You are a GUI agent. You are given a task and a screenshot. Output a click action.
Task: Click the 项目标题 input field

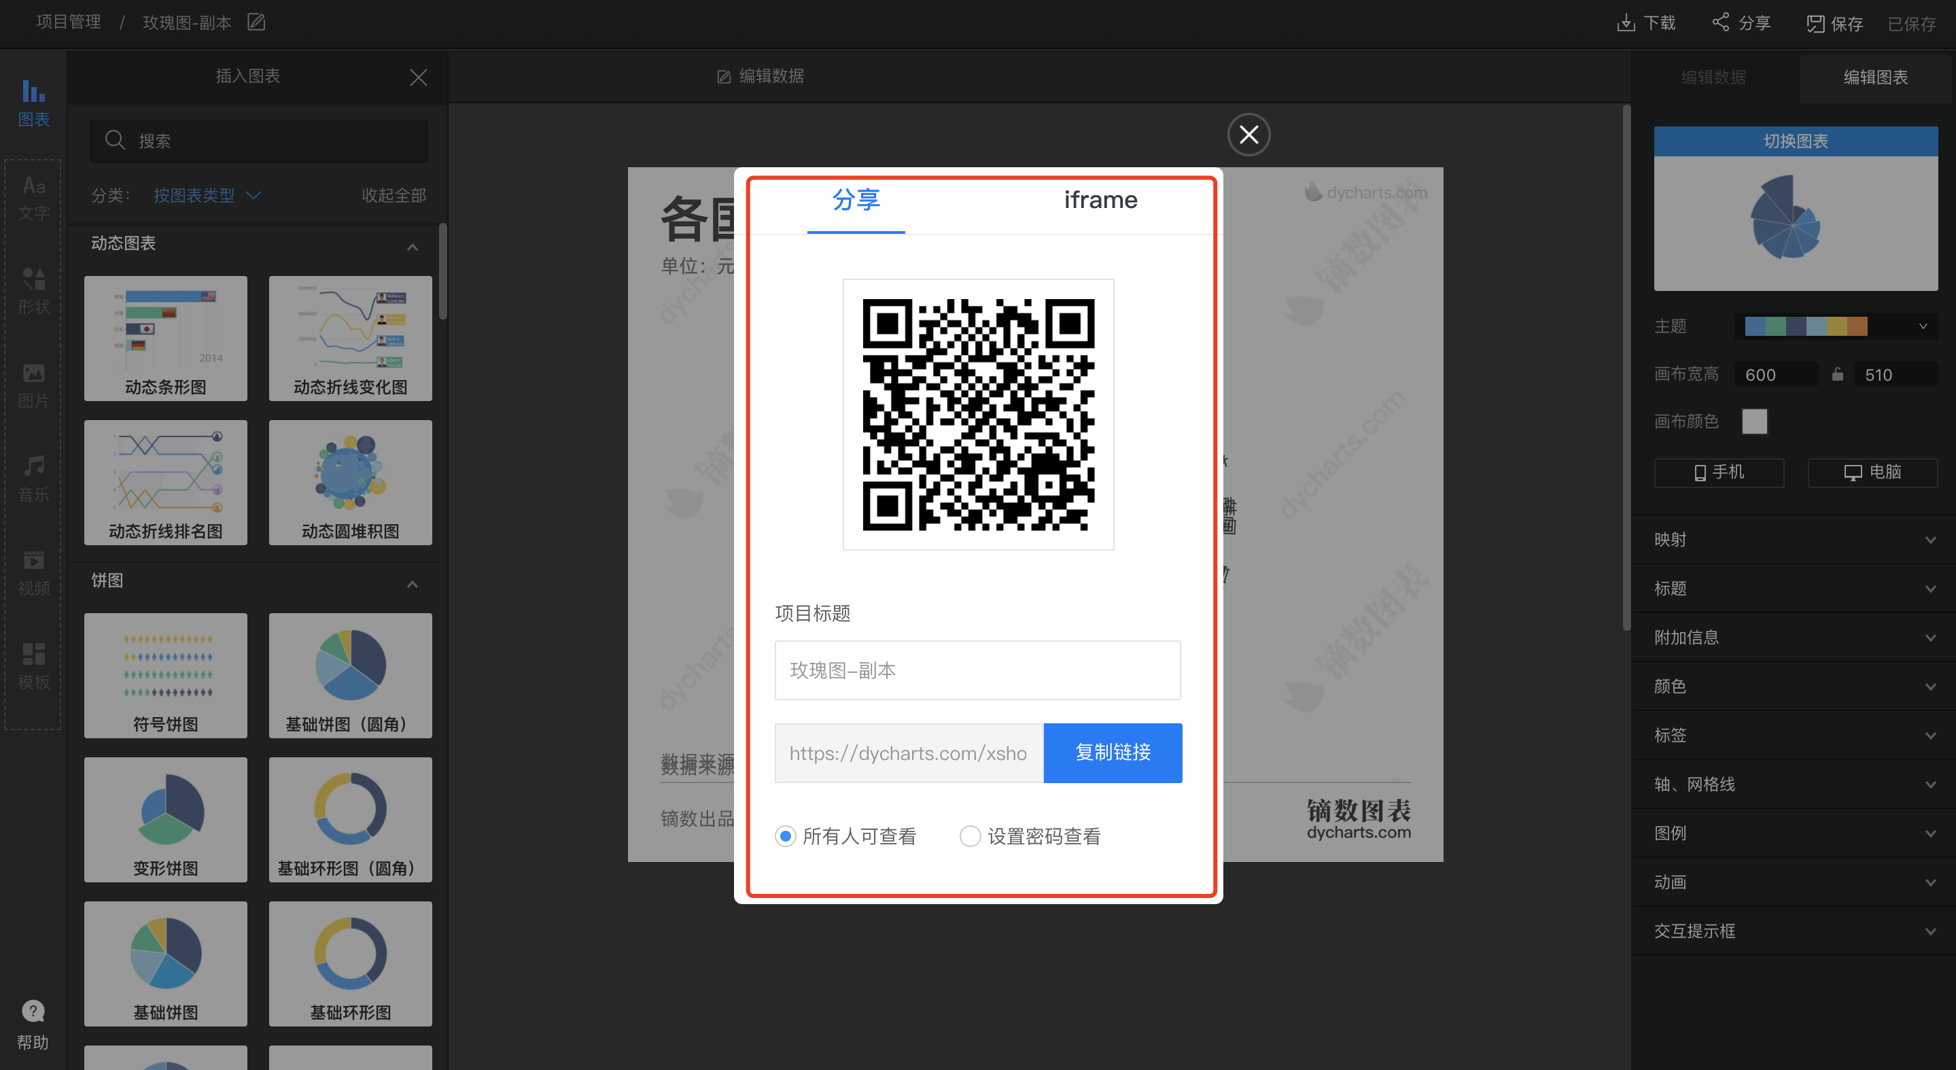tap(977, 670)
